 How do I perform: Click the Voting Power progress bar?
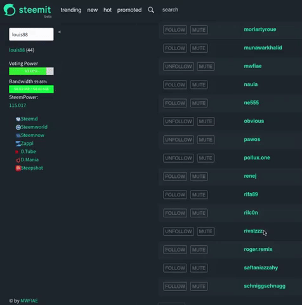coord(31,71)
